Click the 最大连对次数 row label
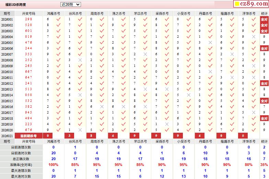 click(21, 176)
